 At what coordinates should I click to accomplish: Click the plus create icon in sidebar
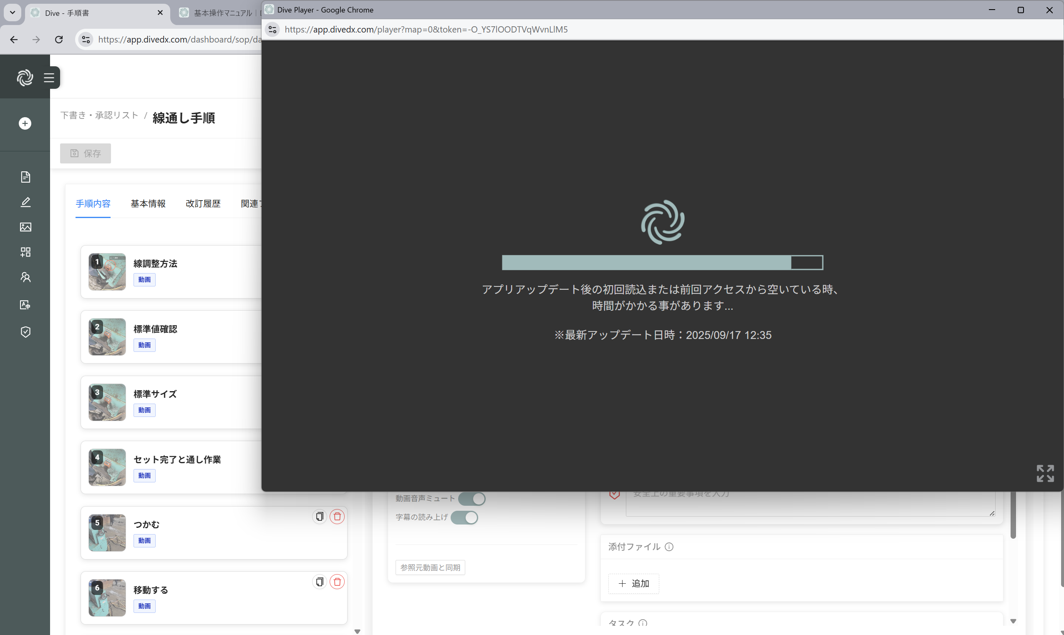(25, 123)
